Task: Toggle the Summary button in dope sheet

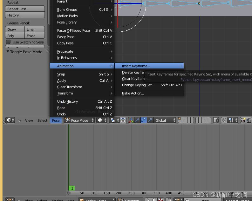Action: [130, 199]
